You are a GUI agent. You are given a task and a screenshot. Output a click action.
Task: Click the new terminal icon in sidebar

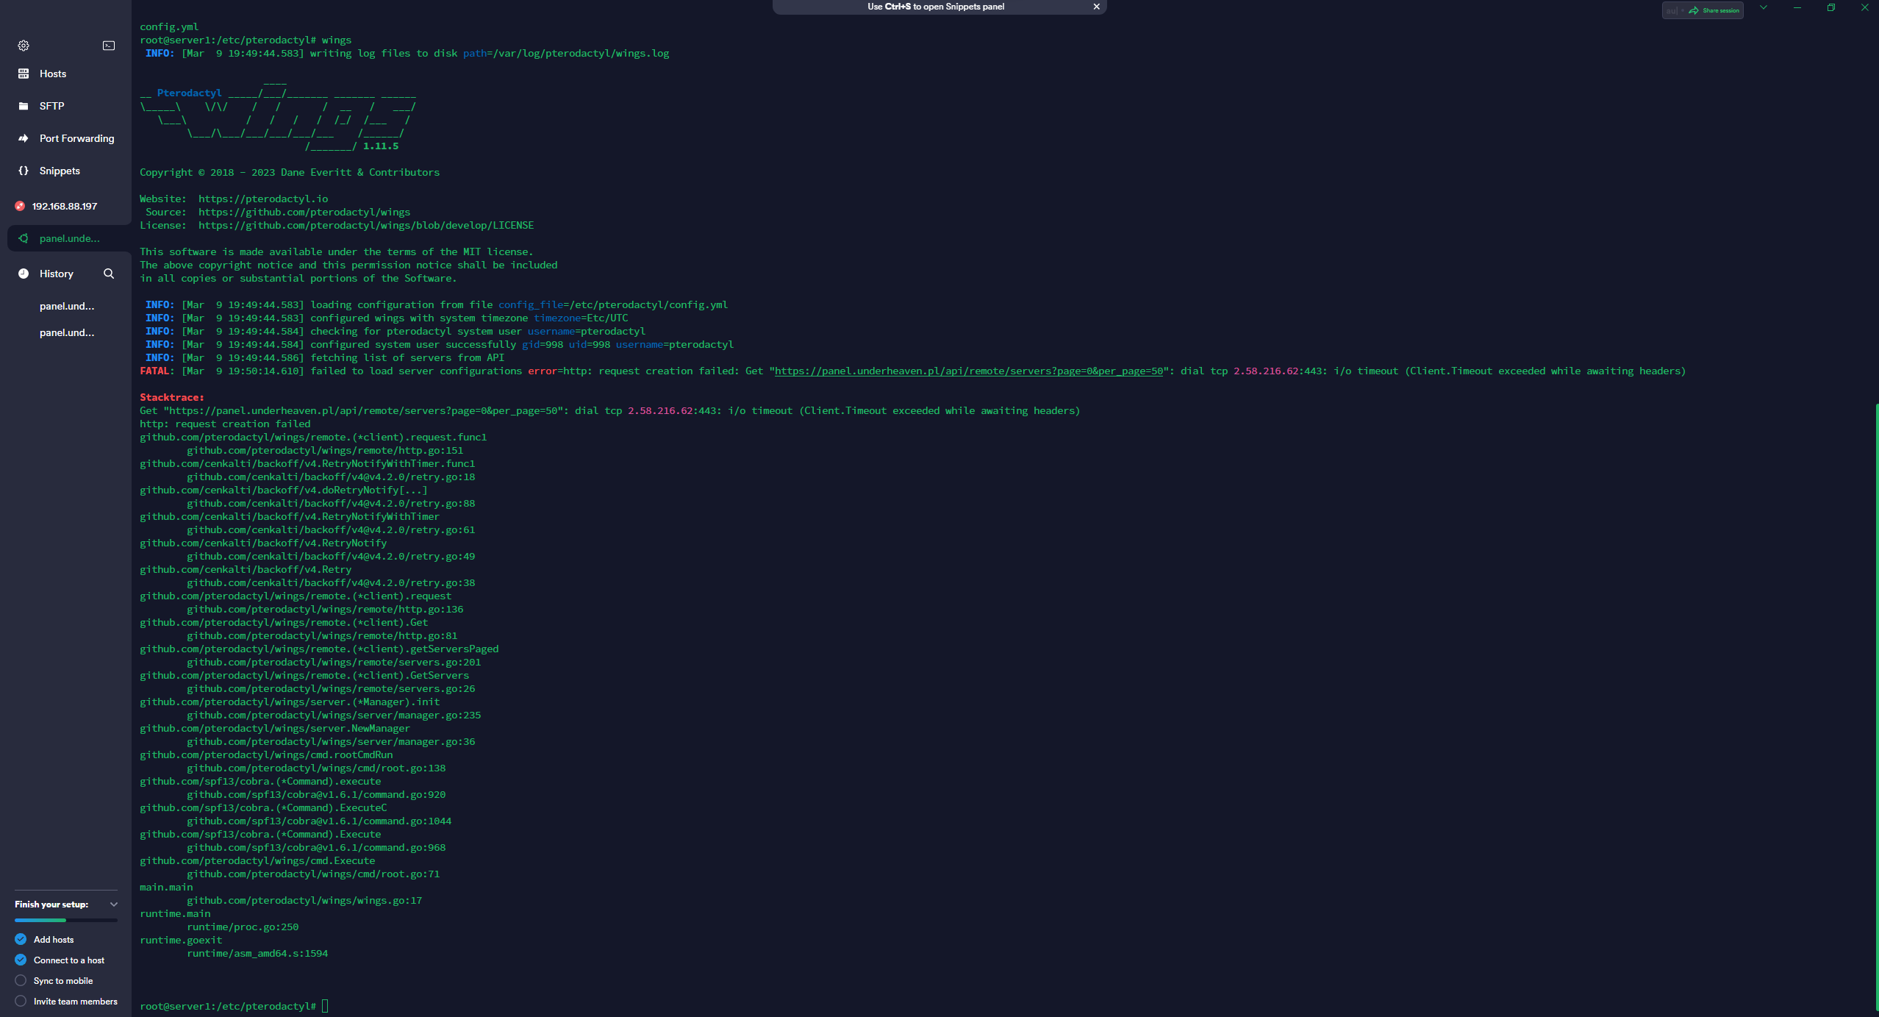tap(109, 46)
